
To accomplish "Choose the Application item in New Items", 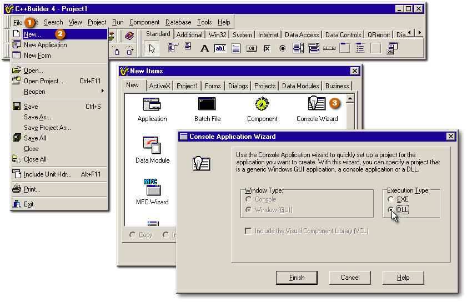I will 152,109.
